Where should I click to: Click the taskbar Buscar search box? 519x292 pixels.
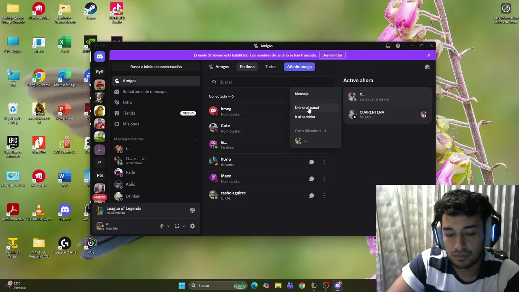tap(219, 286)
